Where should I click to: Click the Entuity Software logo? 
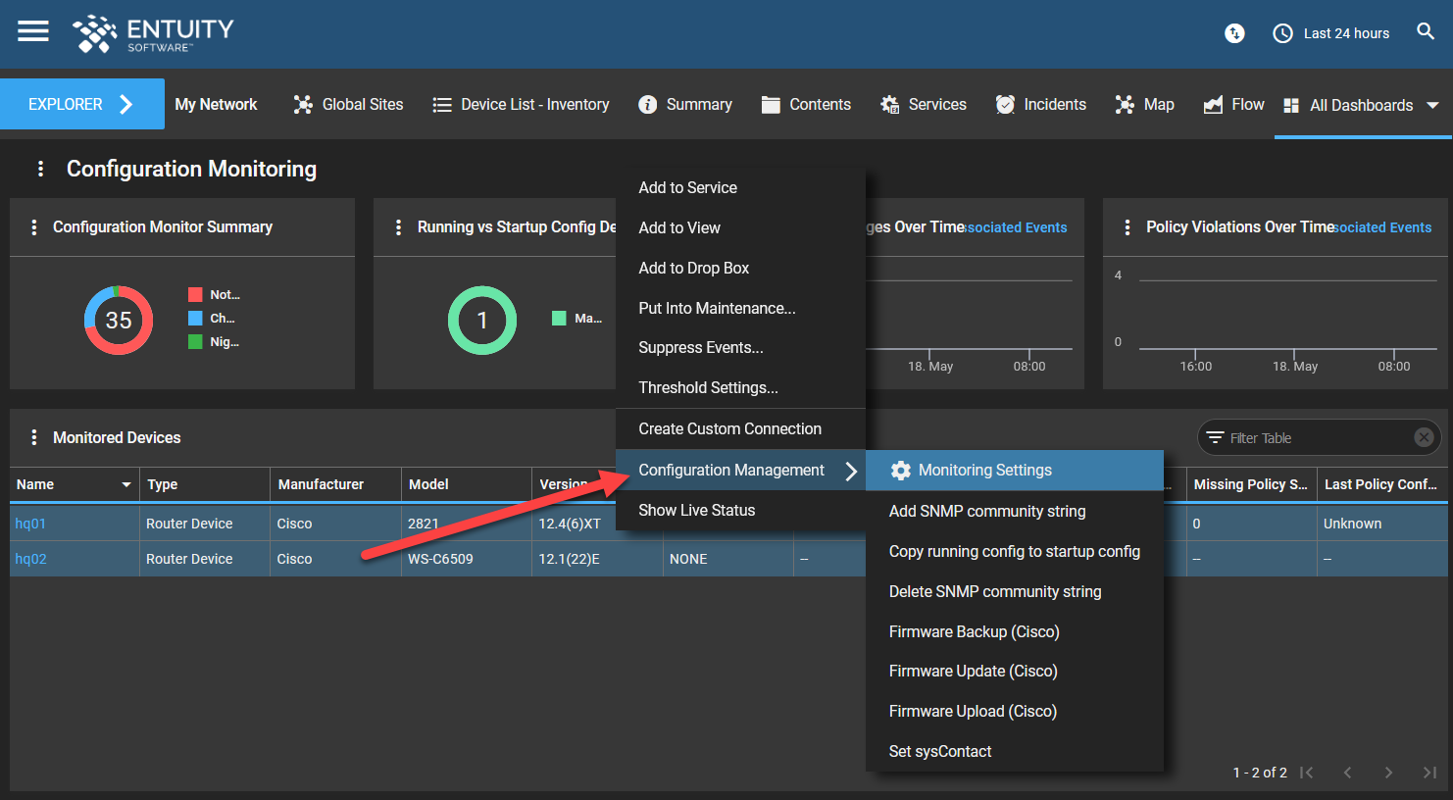click(x=153, y=33)
